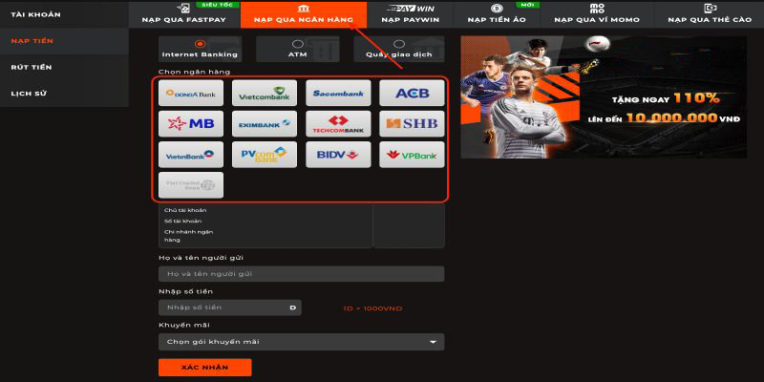This screenshot has width=764, height=382.
Task: Choose the VPBank logo
Action: (x=412, y=154)
